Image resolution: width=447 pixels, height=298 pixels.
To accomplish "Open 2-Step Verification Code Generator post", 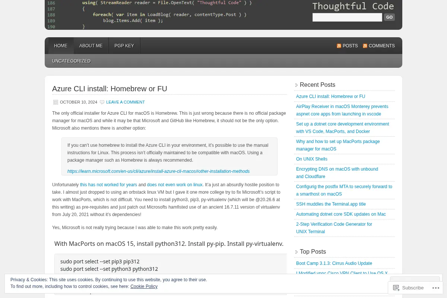I will click(x=334, y=228).
